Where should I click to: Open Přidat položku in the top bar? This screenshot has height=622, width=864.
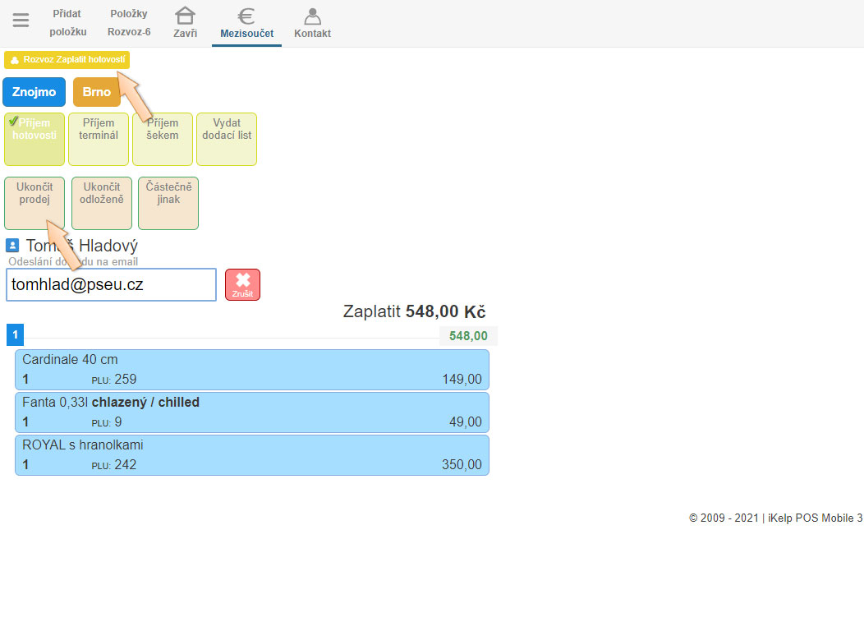pos(67,23)
